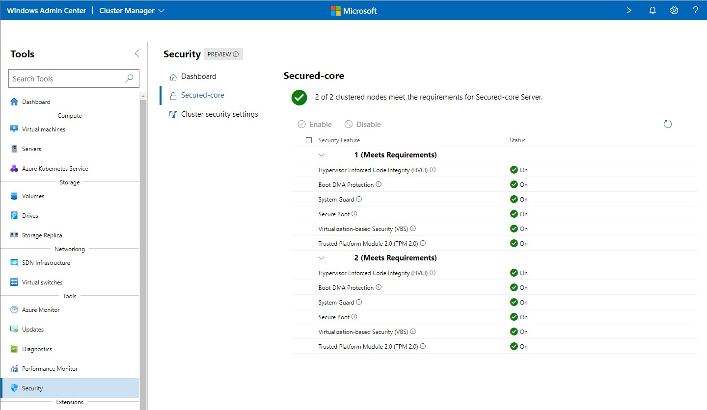Open the Storage Replica tool

point(42,235)
